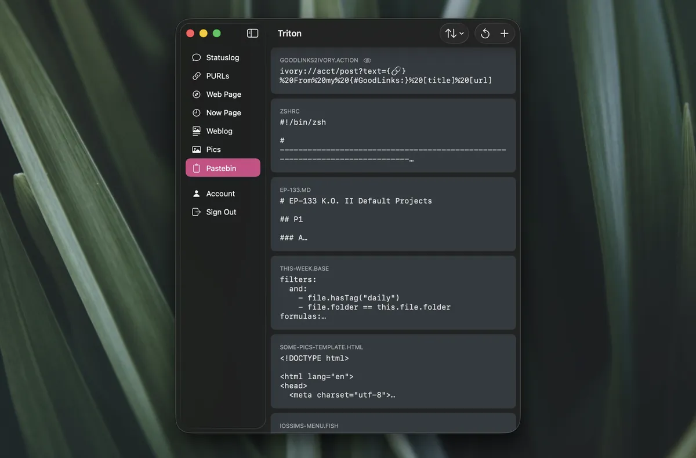Open the GOODLINKS2IVORY.ACTION paste title
Screen dimensions: 696x458
click(319, 60)
